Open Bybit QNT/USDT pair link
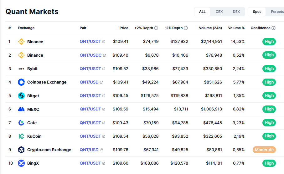284x174 pixels. coord(90,69)
